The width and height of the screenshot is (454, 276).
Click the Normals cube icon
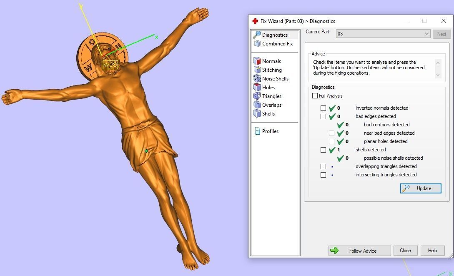click(x=257, y=61)
